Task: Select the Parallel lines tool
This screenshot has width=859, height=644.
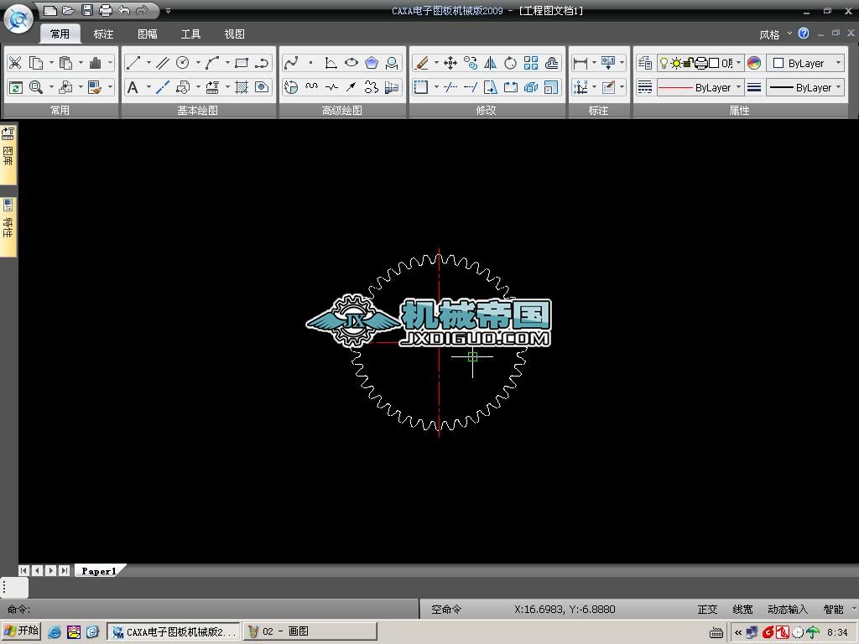Action: (163, 63)
